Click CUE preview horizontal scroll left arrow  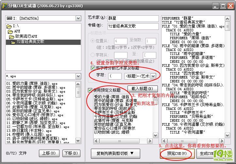(x=164, y=141)
